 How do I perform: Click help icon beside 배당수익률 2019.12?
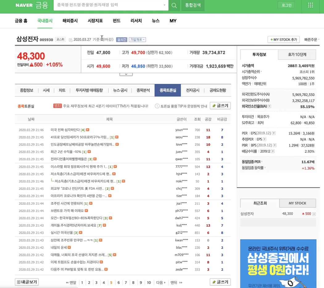pos(273,151)
